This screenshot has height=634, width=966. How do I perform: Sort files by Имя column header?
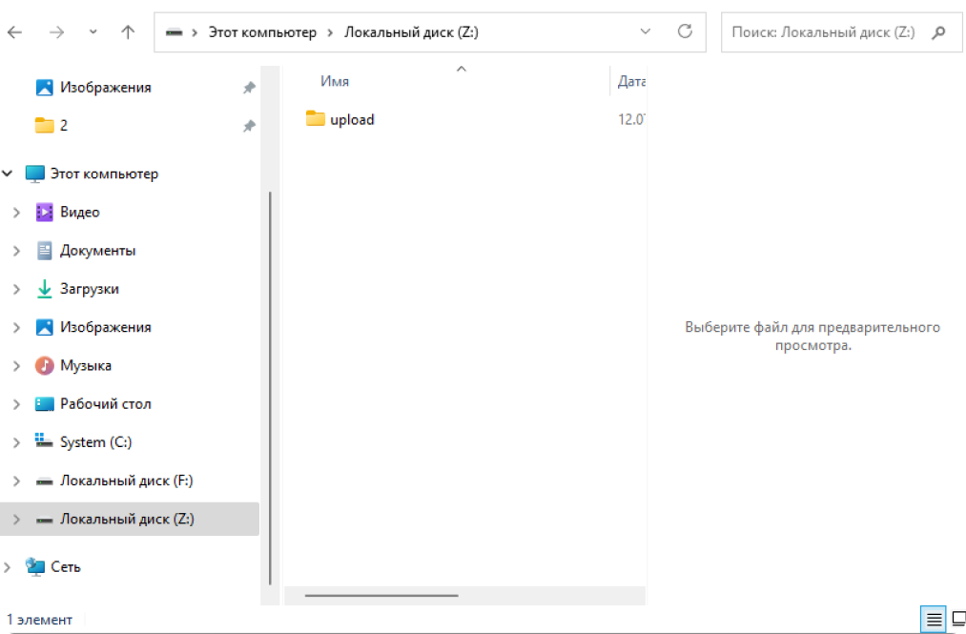point(335,82)
